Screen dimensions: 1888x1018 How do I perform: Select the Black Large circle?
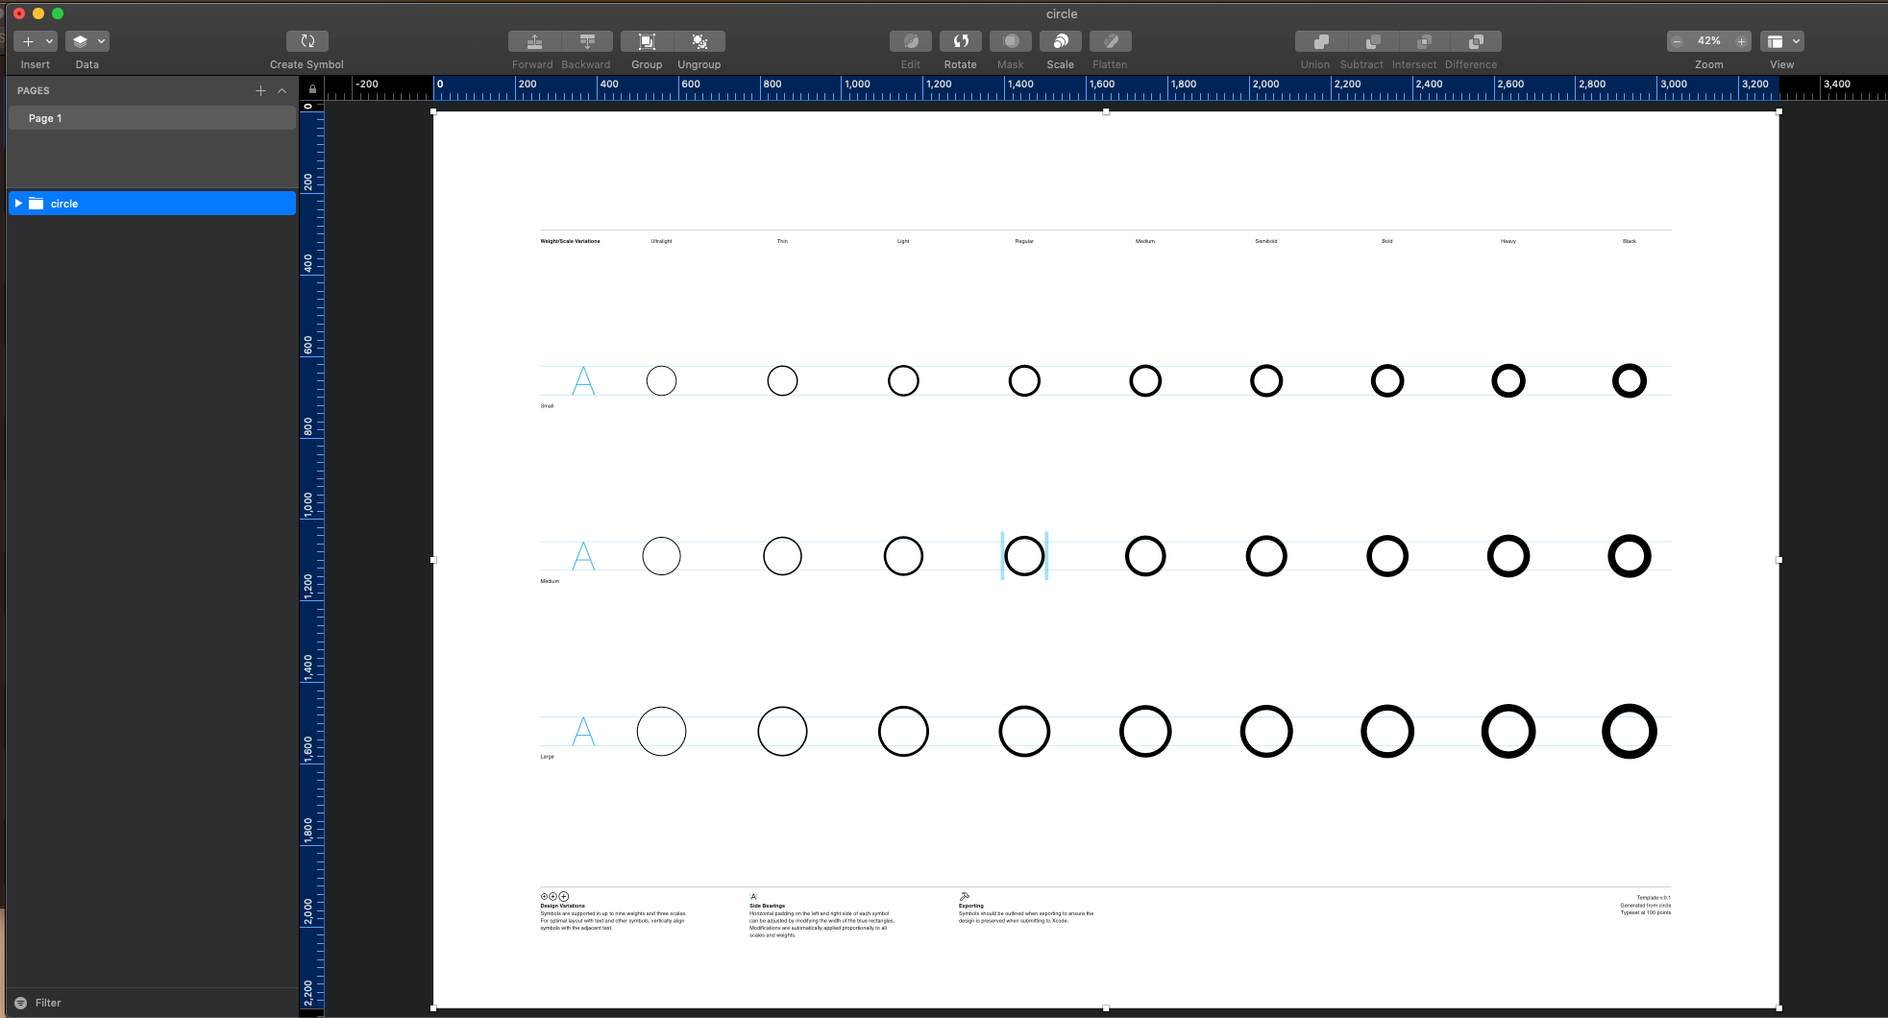coord(1630,732)
